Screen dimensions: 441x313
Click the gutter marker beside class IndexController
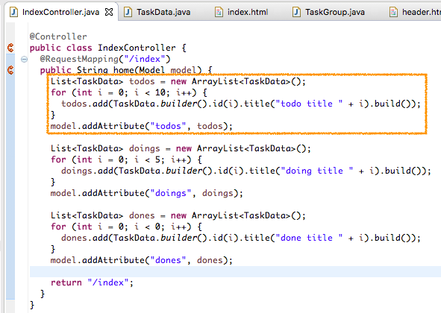pos(10,48)
